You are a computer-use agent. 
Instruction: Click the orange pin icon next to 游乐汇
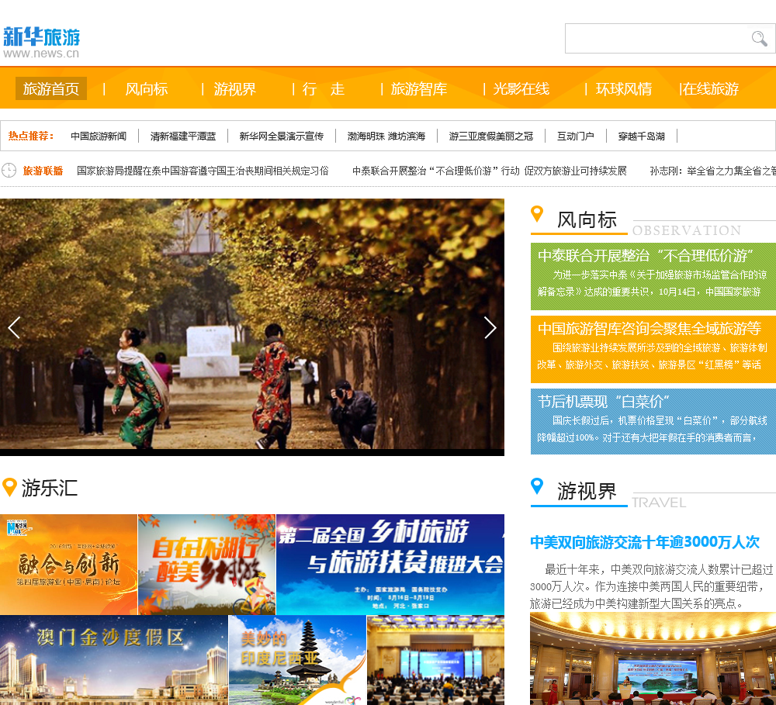click(9, 487)
